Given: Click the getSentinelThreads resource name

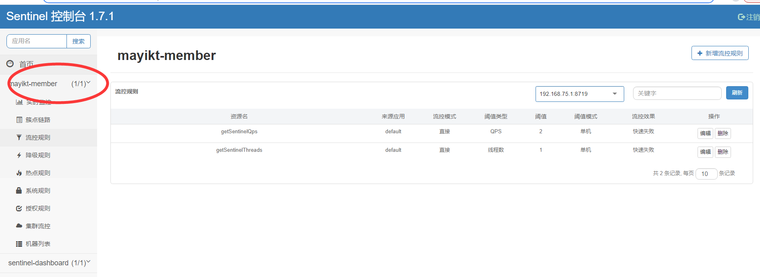Looking at the screenshot, I should click(239, 150).
